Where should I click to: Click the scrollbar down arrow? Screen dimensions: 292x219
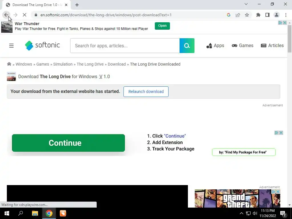(290, 205)
